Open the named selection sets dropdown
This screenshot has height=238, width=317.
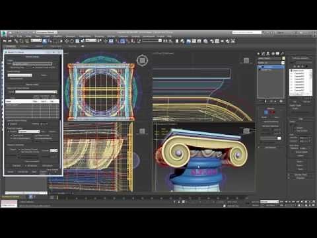[152, 40]
